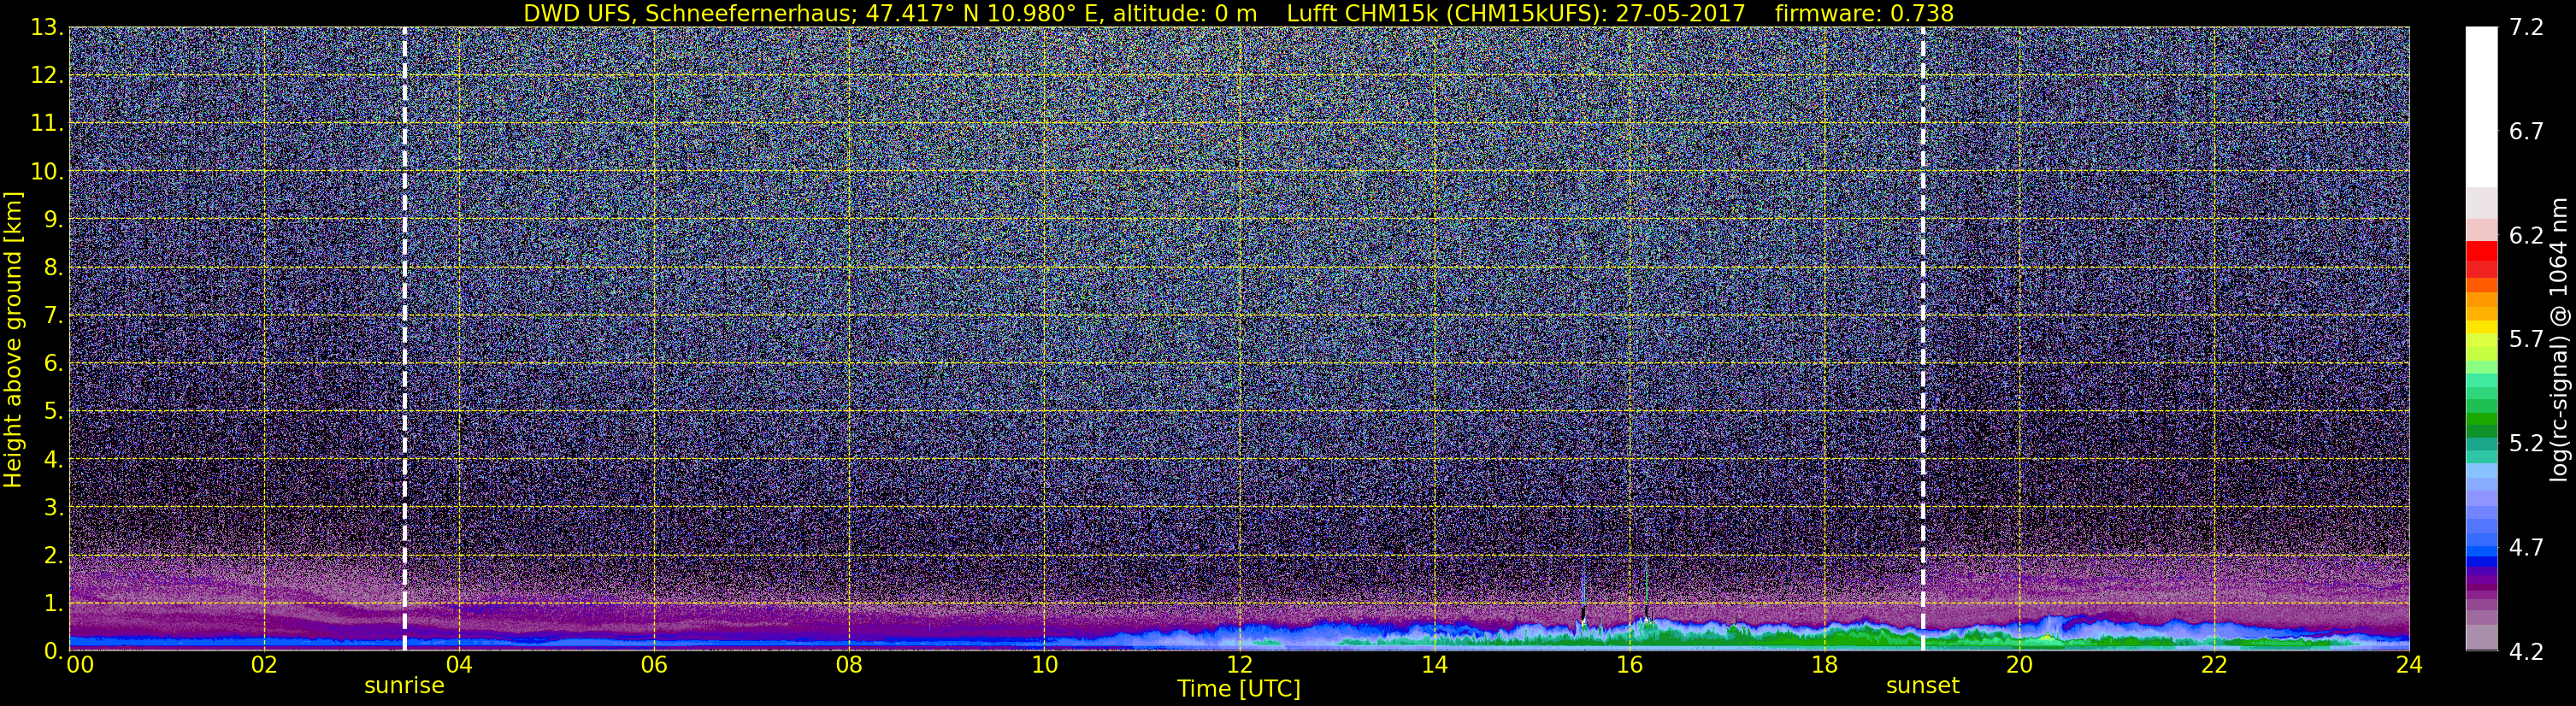
Task: Click the date '27-05-2017' in the title
Action: [x=1680, y=13]
